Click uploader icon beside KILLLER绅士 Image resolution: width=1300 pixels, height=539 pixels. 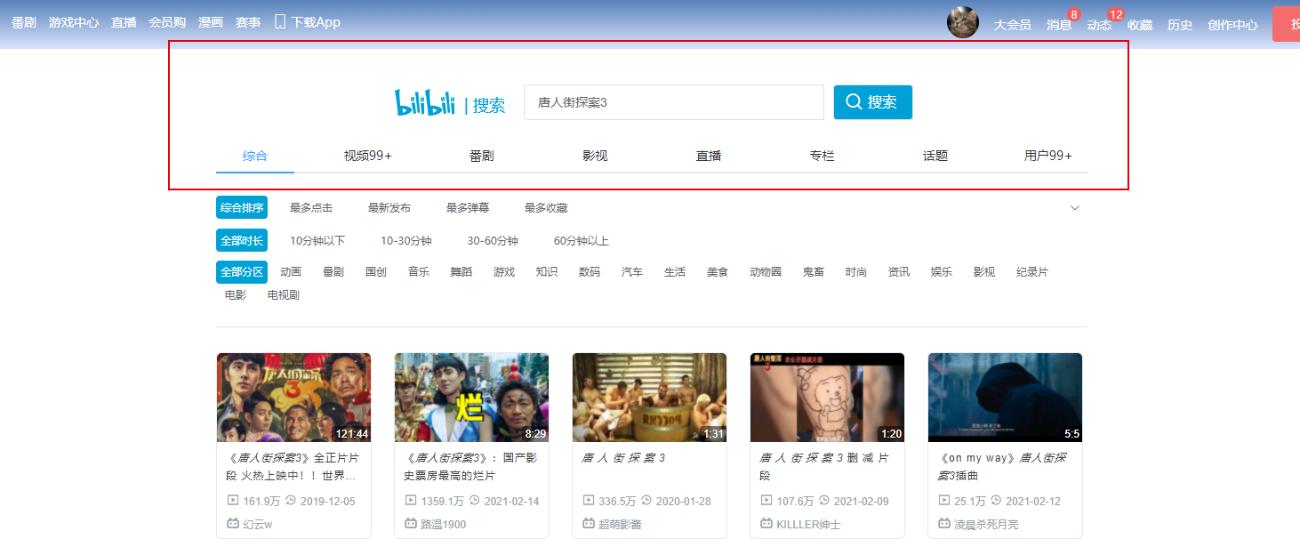point(766,524)
